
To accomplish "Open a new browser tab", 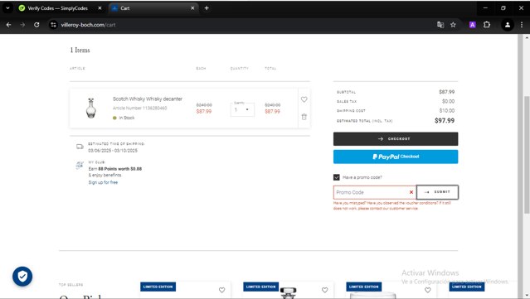I will pos(207,8).
